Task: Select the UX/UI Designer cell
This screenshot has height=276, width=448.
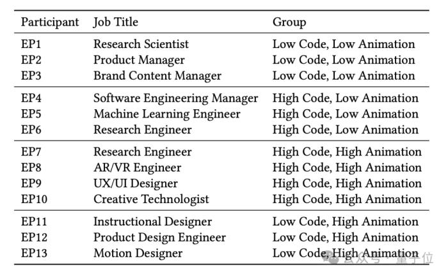Action: 136,183
